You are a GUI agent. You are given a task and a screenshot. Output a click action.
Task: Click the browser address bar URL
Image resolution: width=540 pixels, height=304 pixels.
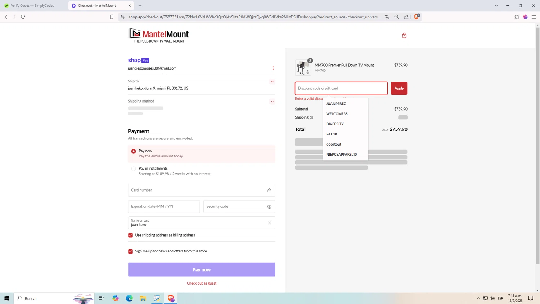point(254,17)
